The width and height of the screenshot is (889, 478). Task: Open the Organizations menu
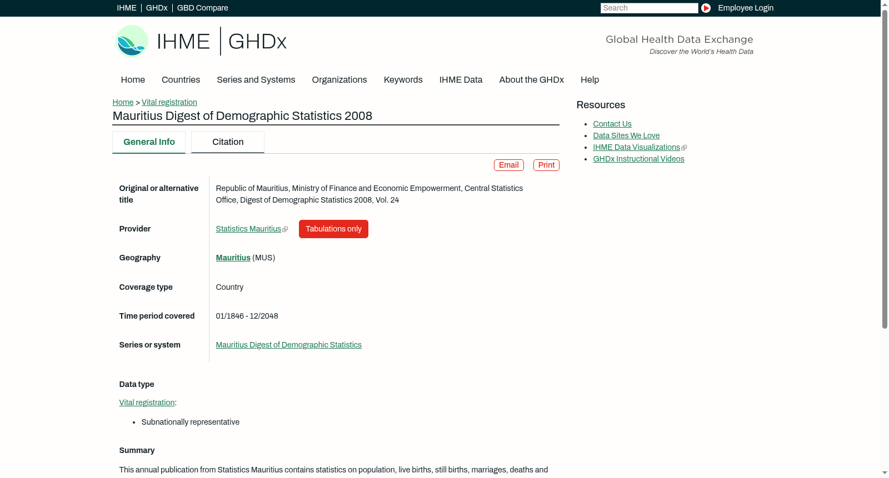[x=339, y=80]
